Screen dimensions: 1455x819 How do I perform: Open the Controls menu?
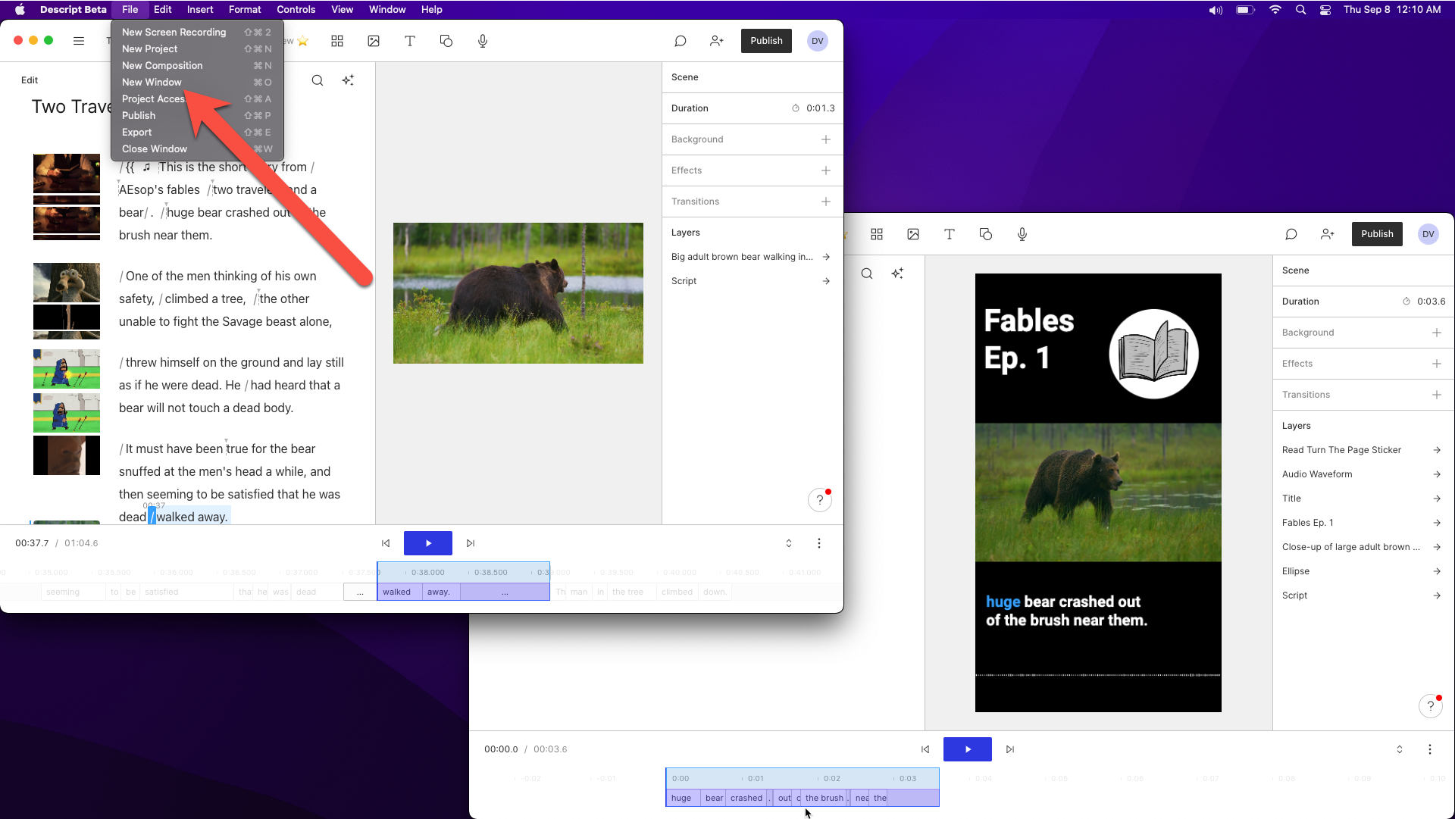coord(296,10)
